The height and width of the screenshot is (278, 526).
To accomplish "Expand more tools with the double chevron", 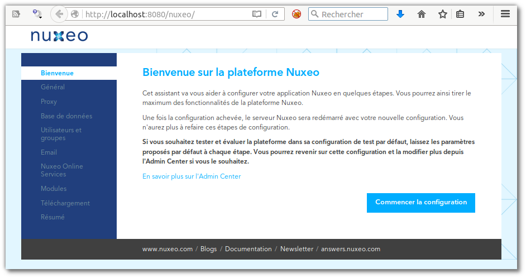I will pos(481,14).
